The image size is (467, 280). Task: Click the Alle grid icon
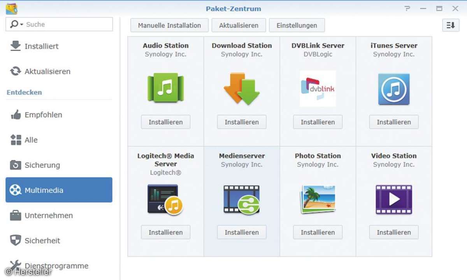tap(16, 140)
